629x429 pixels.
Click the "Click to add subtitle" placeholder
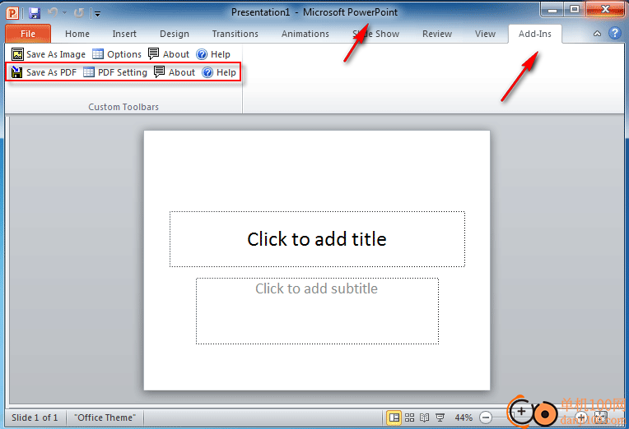tap(317, 311)
